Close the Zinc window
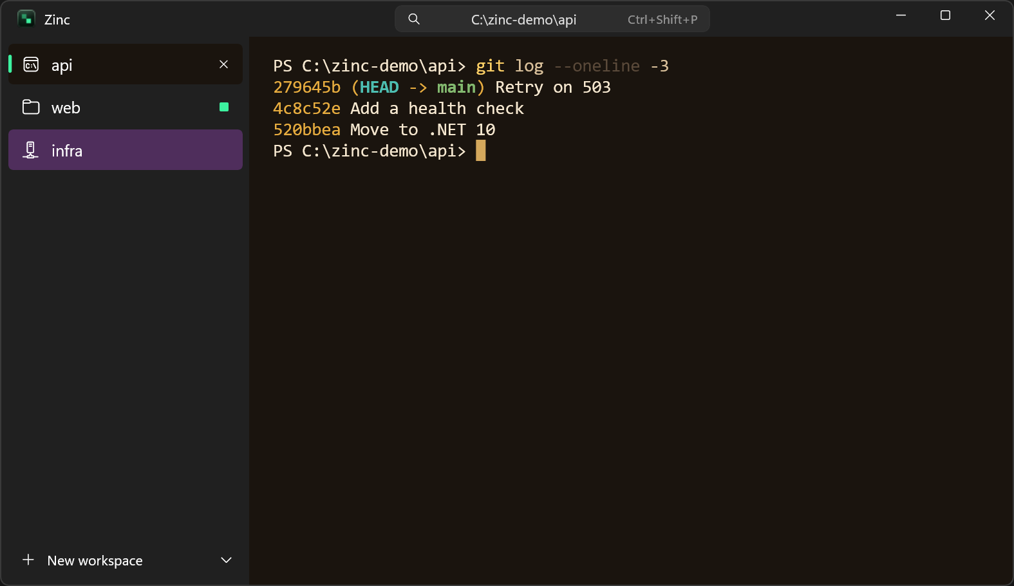The width and height of the screenshot is (1014, 586). (990, 15)
